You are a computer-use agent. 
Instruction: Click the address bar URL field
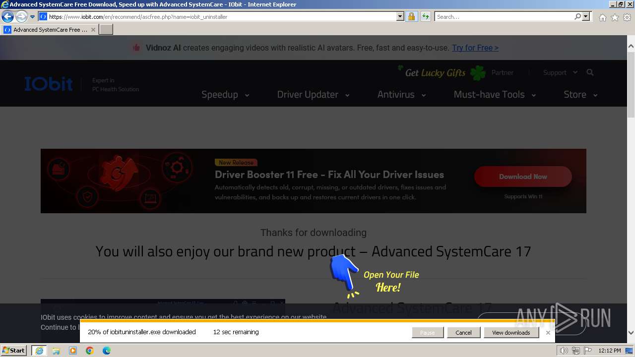click(221, 16)
